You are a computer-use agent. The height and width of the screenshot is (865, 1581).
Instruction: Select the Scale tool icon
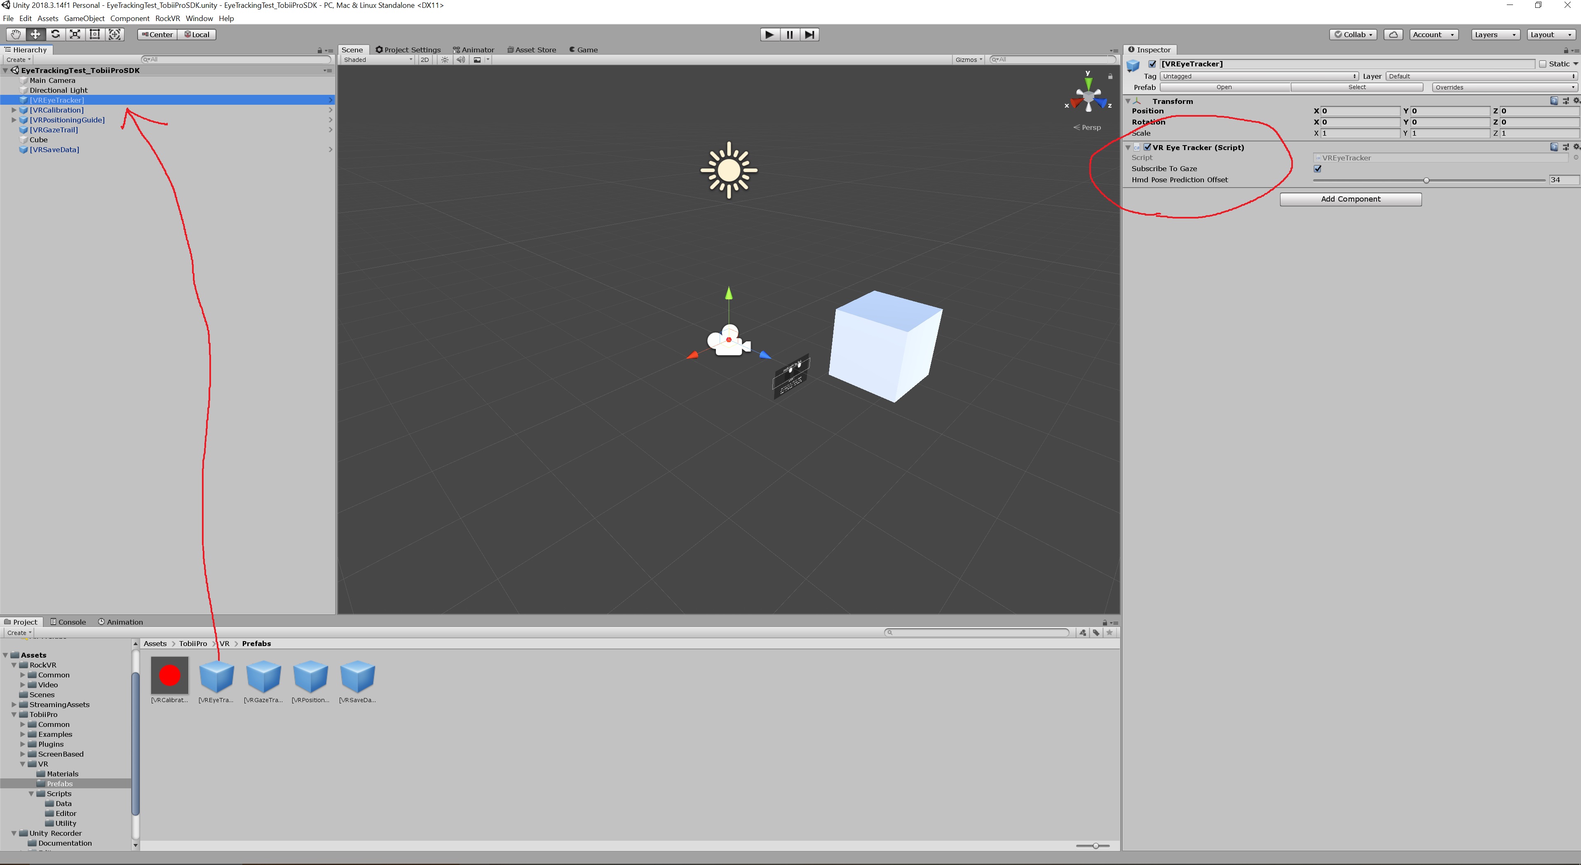[75, 34]
